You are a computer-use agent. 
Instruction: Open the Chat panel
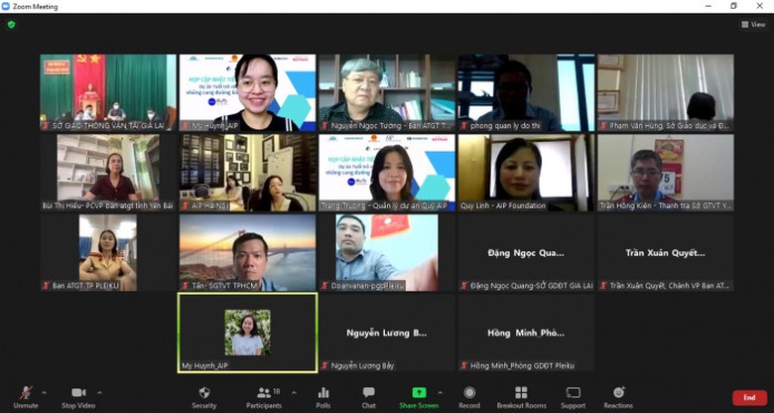point(368,396)
